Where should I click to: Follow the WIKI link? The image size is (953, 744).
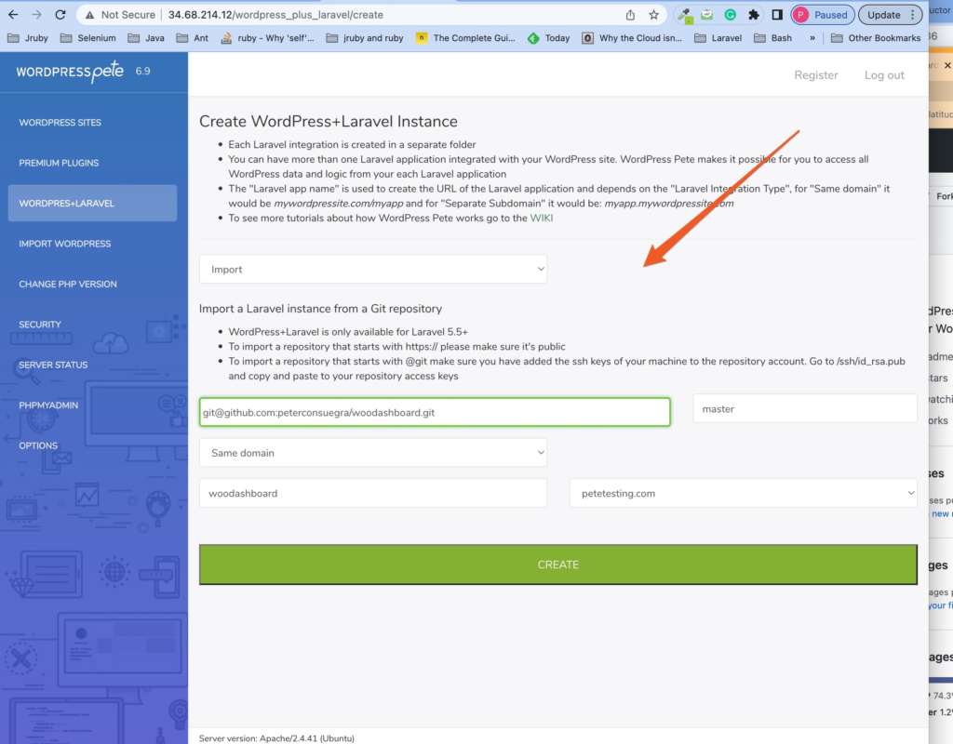tap(541, 218)
